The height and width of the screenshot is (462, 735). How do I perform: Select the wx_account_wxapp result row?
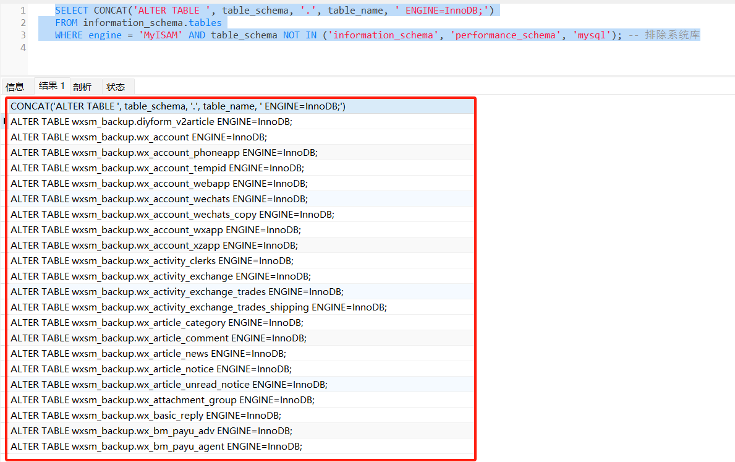pos(242,230)
